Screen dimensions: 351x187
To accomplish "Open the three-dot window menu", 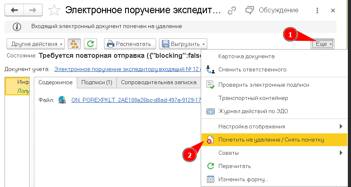I will pyautogui.click(x=317, y=10).
